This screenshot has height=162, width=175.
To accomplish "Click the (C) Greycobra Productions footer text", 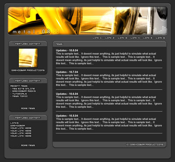I will tap(145, 144).
